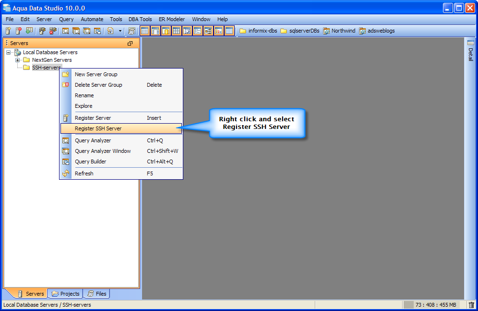This screenshot has height=311, width=478.
Task: Open Query Analyzer from the toolbar icon
Action: pos(65,31)
